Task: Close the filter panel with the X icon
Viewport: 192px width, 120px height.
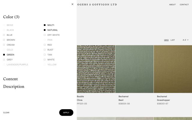Action: 72,4
